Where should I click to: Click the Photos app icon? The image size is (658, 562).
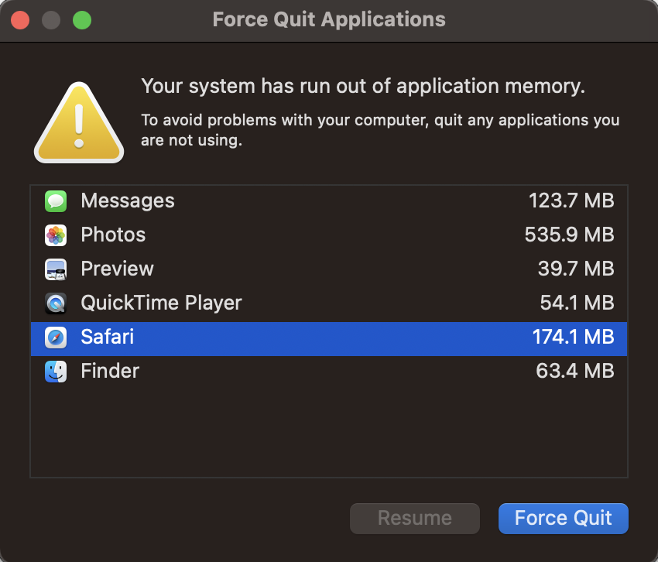(x=56, y=235)
